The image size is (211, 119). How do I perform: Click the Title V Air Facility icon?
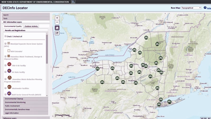tap(9, 64)
